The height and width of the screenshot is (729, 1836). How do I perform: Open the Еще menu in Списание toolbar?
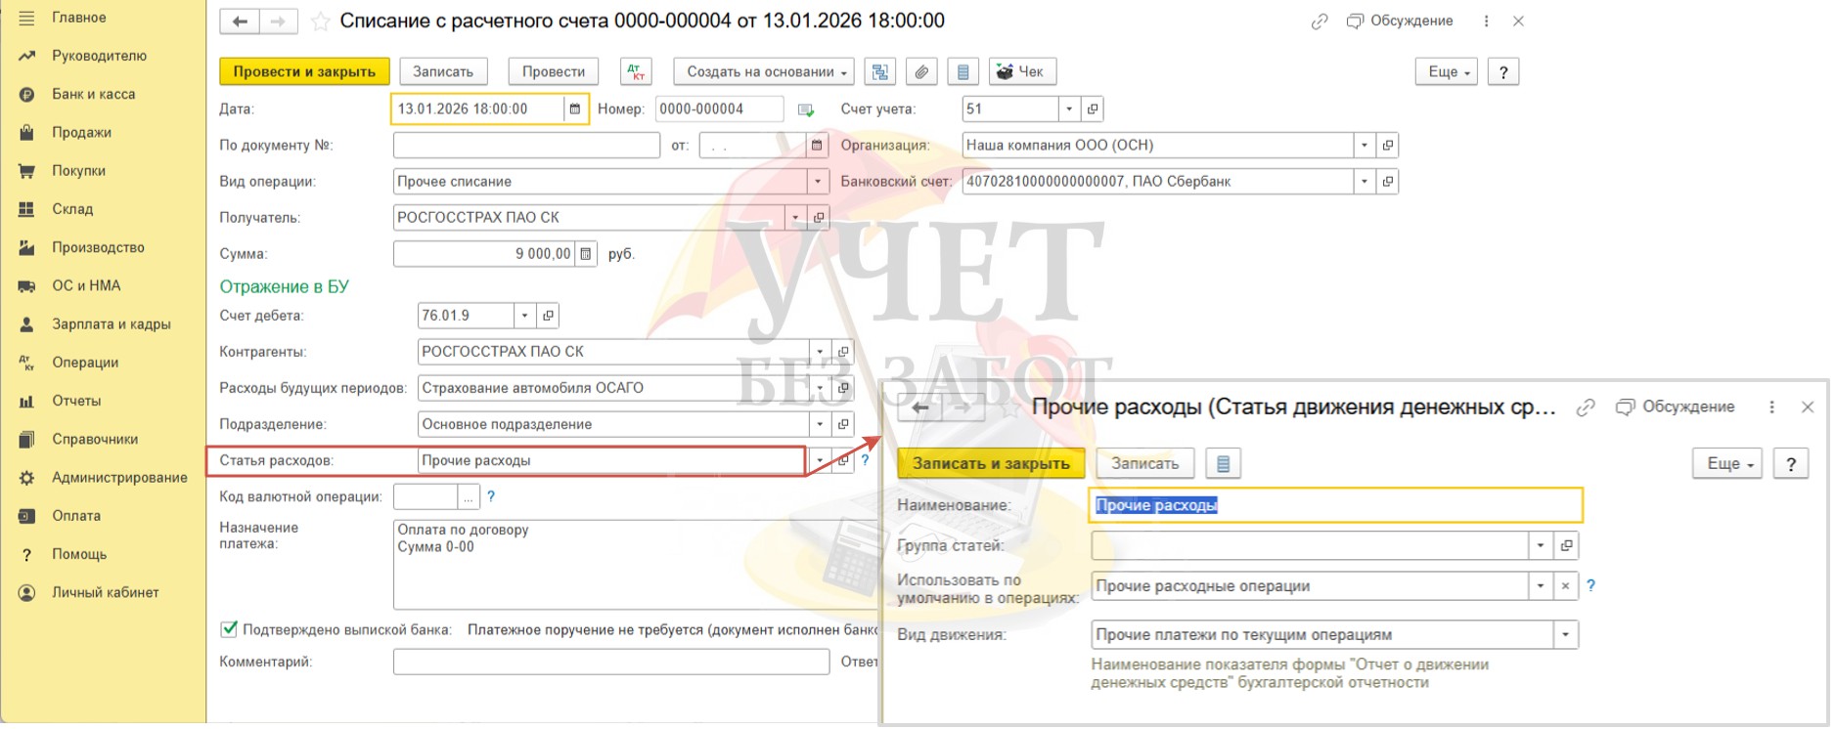tap(1447, 71)
